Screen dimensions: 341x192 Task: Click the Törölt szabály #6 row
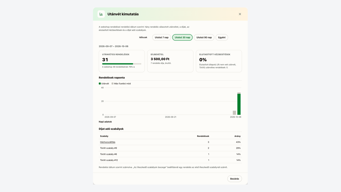[170, 154]
